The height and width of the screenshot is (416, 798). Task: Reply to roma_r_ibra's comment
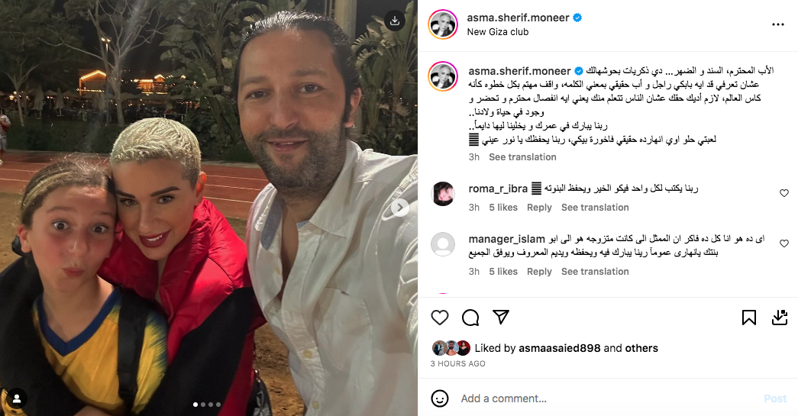539,208
